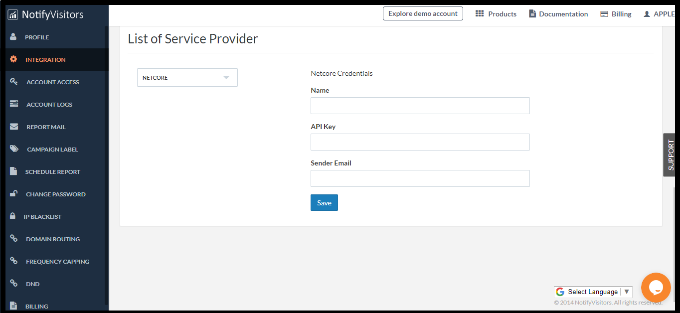Open the orange chat bubble widget
Screen dimensions: 680x313
point(656,288)
